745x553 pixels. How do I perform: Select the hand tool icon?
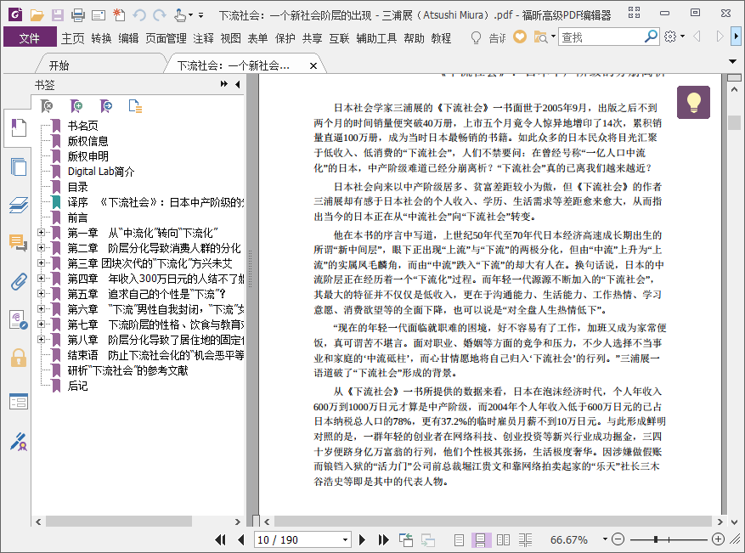[x=179, y=15]
